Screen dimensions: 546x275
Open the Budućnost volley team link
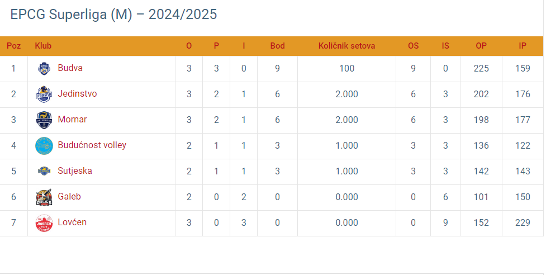92,145
